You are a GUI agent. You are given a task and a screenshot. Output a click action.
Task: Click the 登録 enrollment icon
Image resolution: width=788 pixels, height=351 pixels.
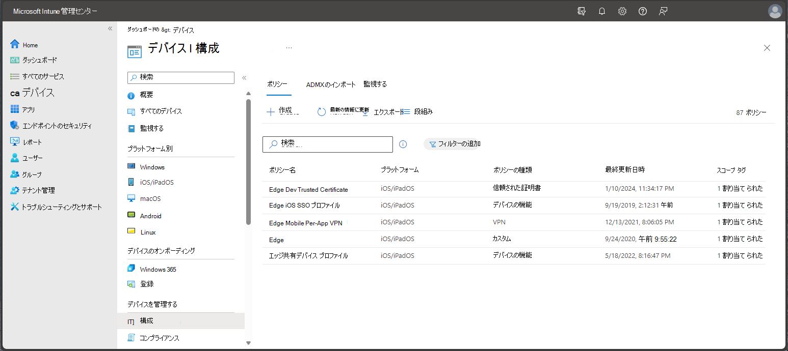[x=131, y=284]
